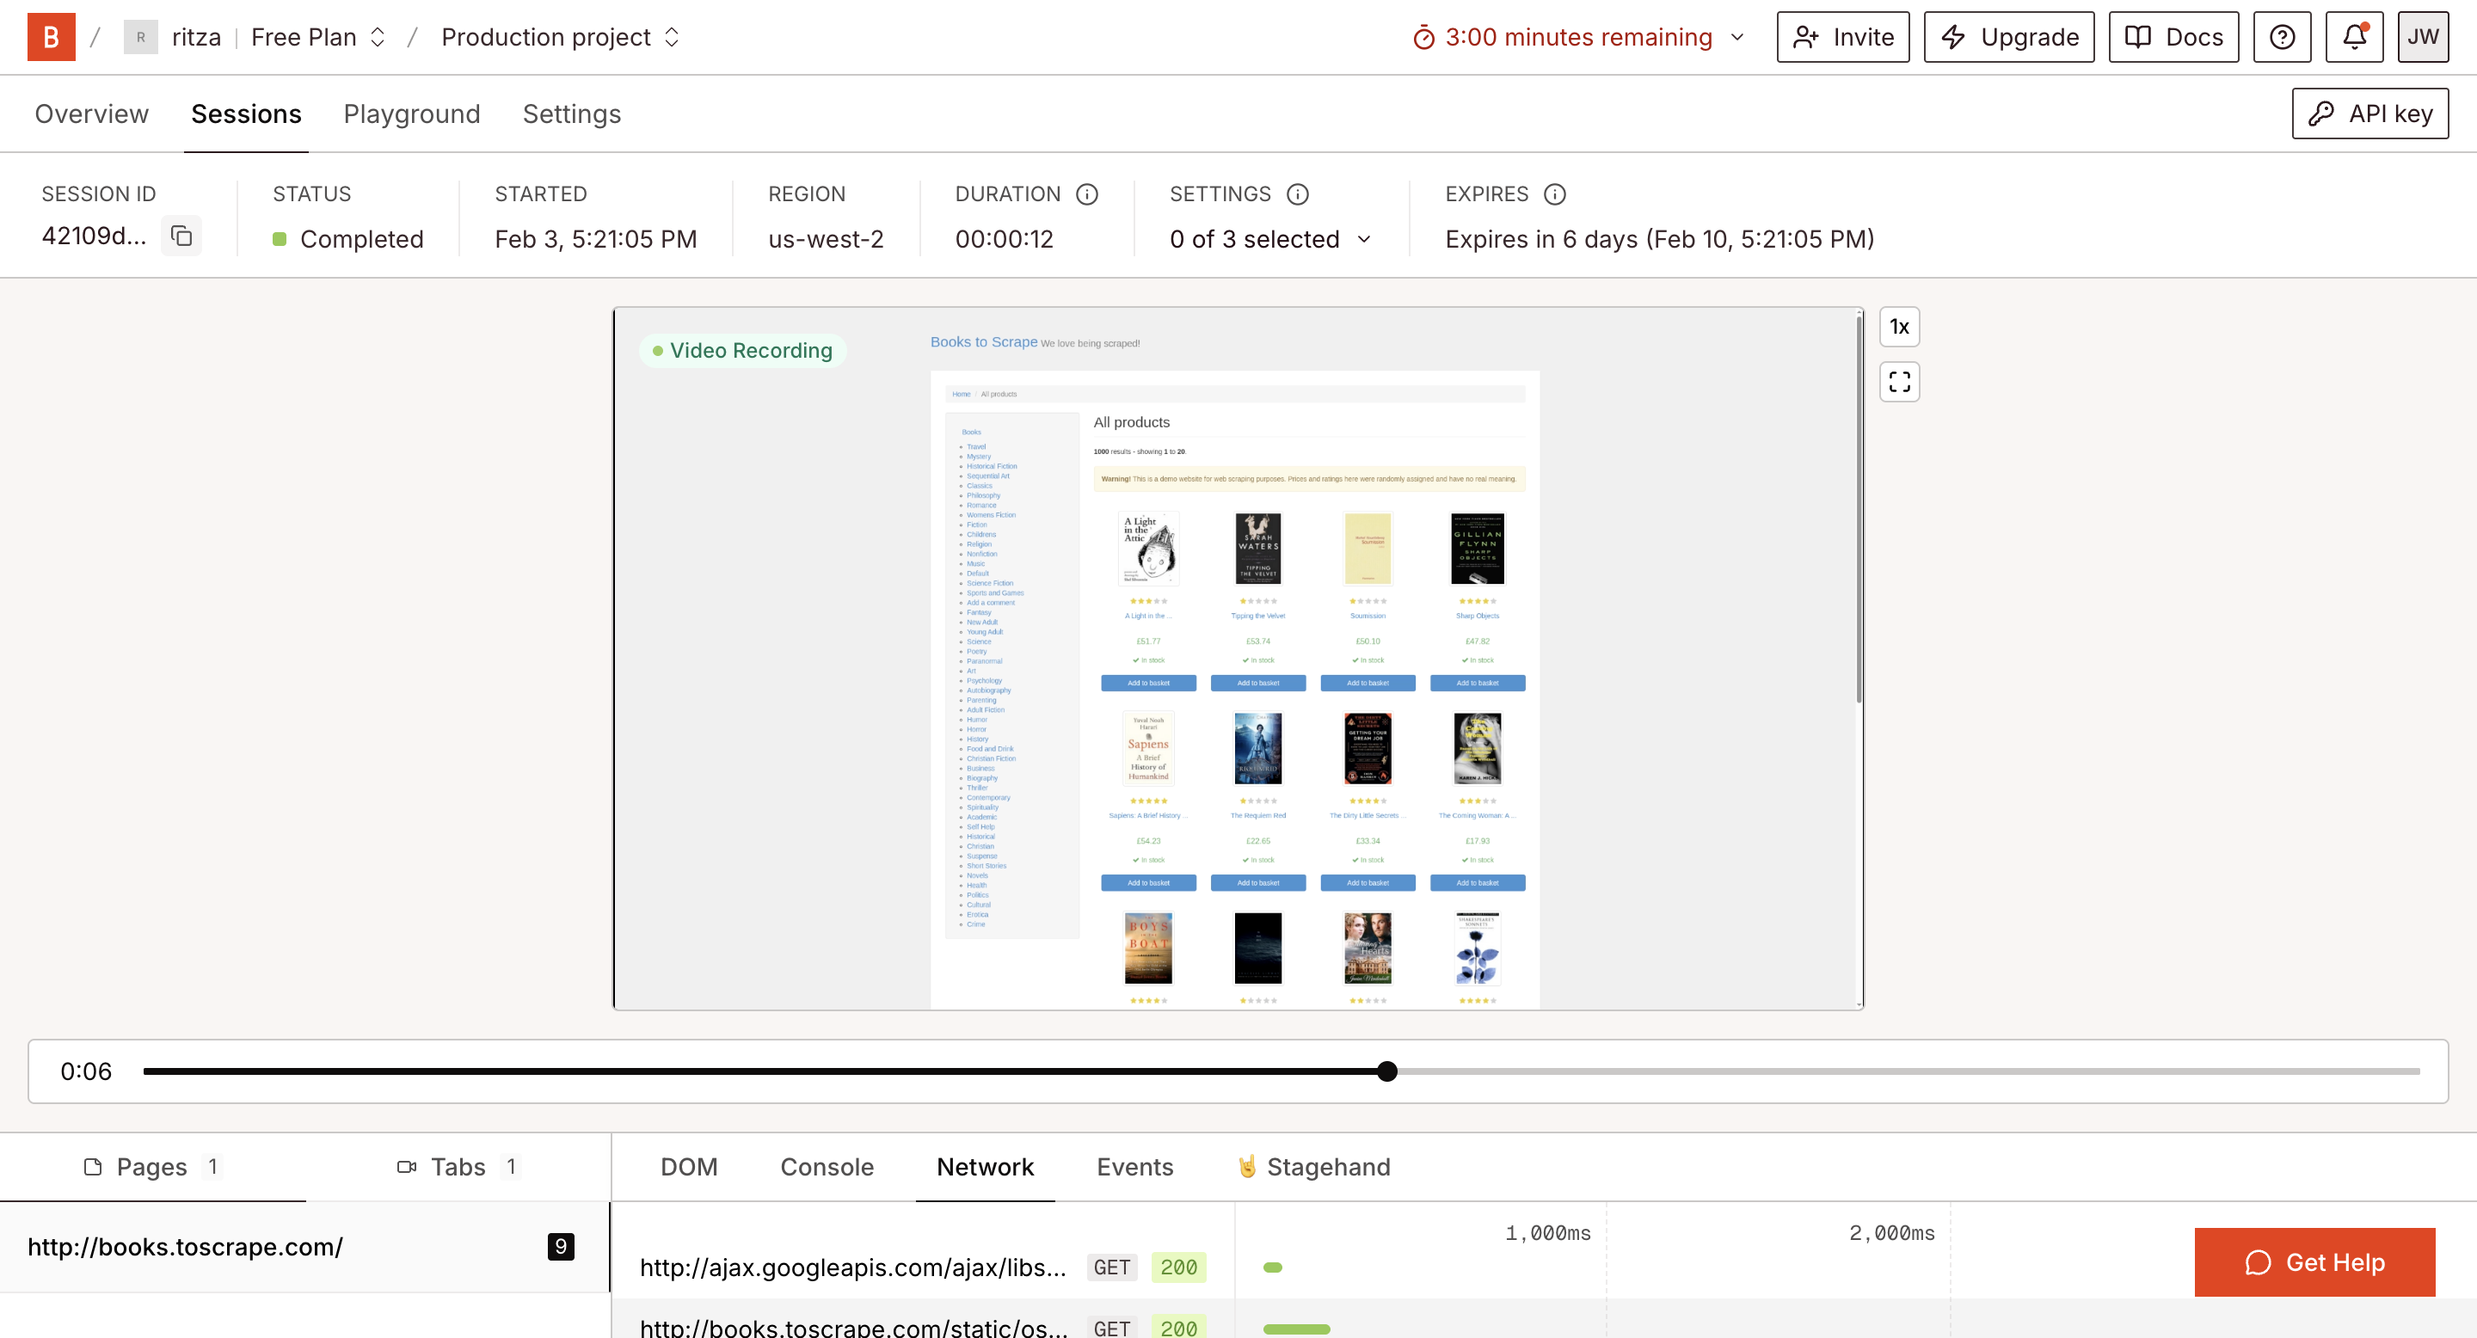Click the Upgrade button

pyautogui.click(x=2009, y=38)
